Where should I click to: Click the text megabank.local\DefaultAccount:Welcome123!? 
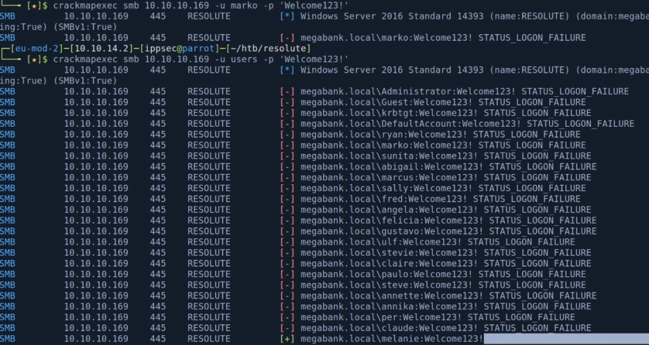click(410, 124)
